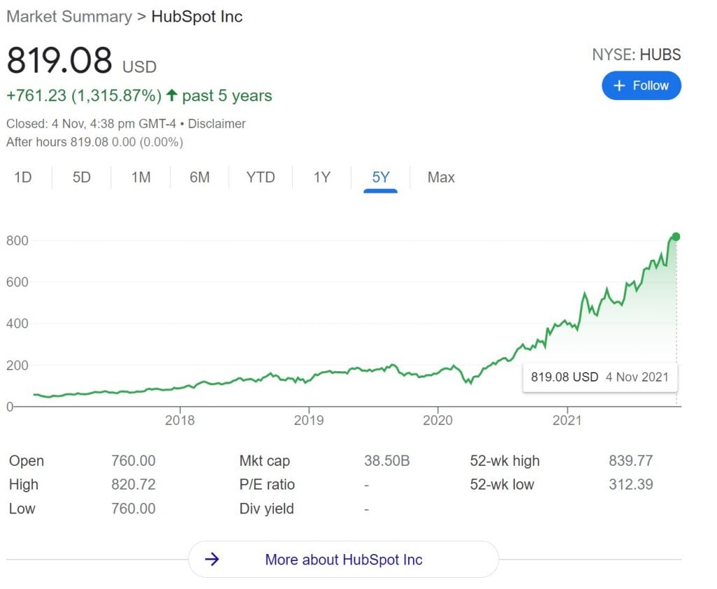717x589 pixels.
Task: Click the 600 y-axis label
Action: click(18, 282)
